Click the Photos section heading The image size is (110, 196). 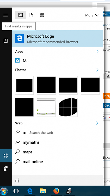21,70
